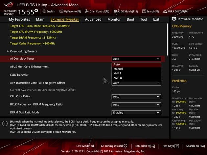
Task: Open the Exit tab
Action: click(156, 19)
